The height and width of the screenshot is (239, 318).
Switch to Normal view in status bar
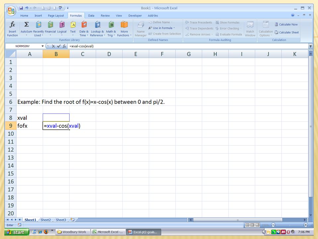click(247, 225)
